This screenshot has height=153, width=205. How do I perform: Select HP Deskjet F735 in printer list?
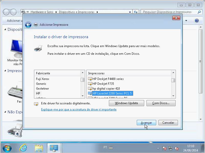103,84
